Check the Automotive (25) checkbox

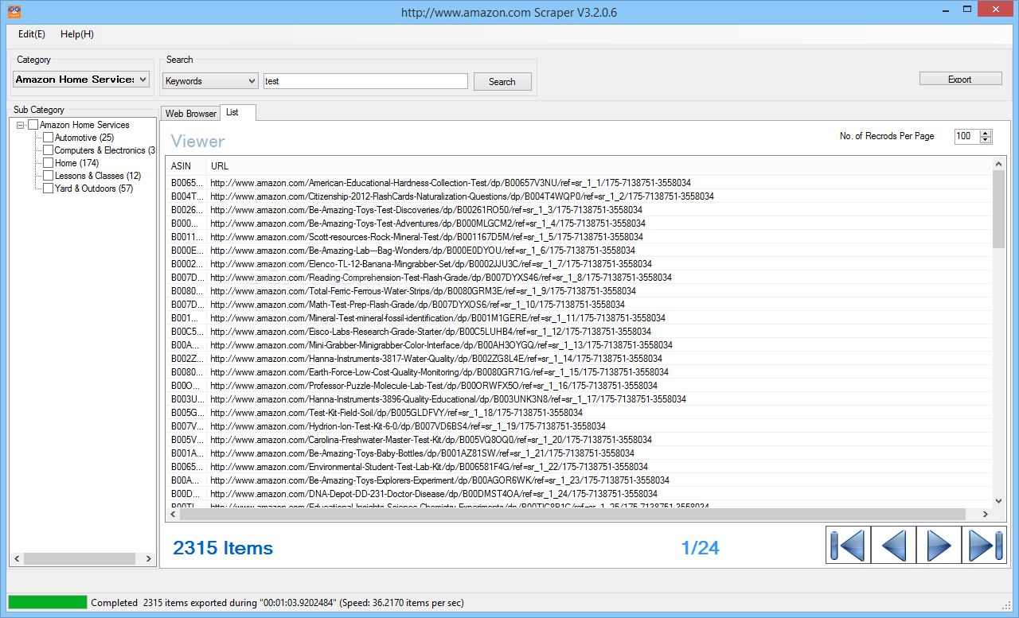coord(48,138)
